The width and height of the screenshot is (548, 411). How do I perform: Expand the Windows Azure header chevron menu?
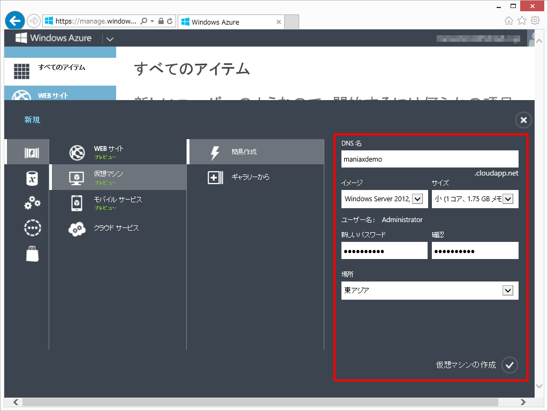[x=110, y=39]
